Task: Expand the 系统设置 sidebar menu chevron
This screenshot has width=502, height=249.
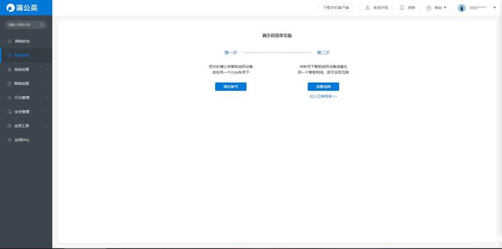Action: (x=47, y=69)
